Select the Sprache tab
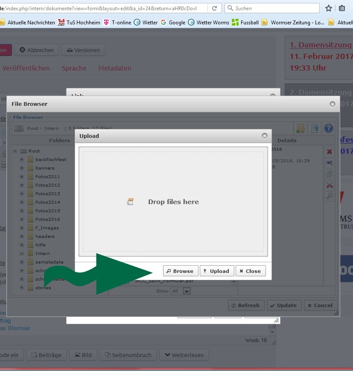 coord(74,68)
